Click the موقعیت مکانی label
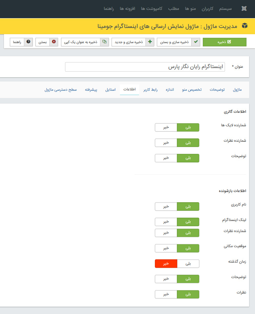 click(235, 246)
